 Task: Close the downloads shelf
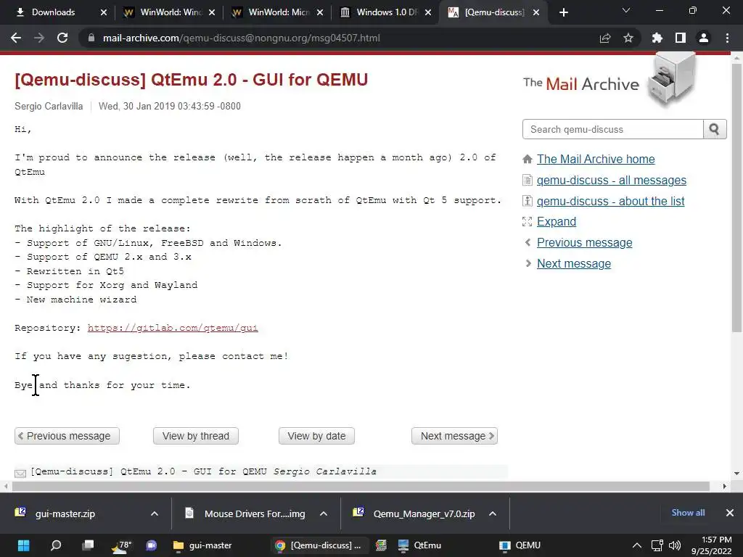(x=730, y=513)
